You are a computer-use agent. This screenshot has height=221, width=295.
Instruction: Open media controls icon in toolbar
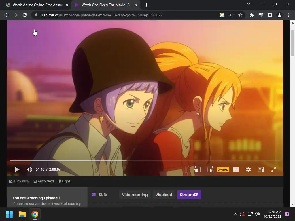[x=261, y=15]
